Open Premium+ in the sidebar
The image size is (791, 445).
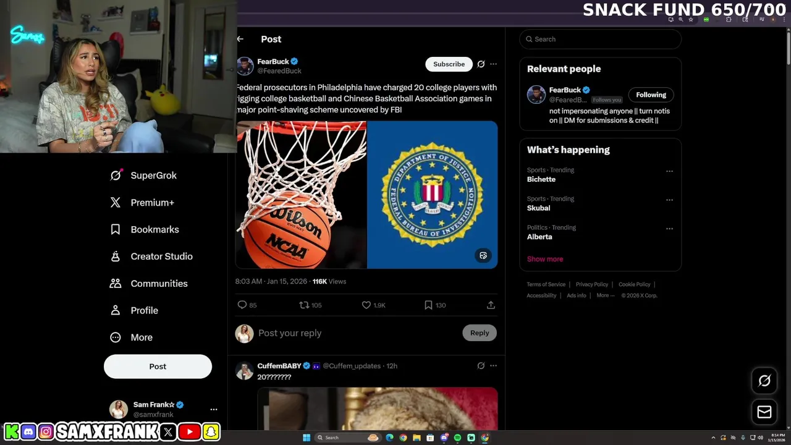[142, 203]
